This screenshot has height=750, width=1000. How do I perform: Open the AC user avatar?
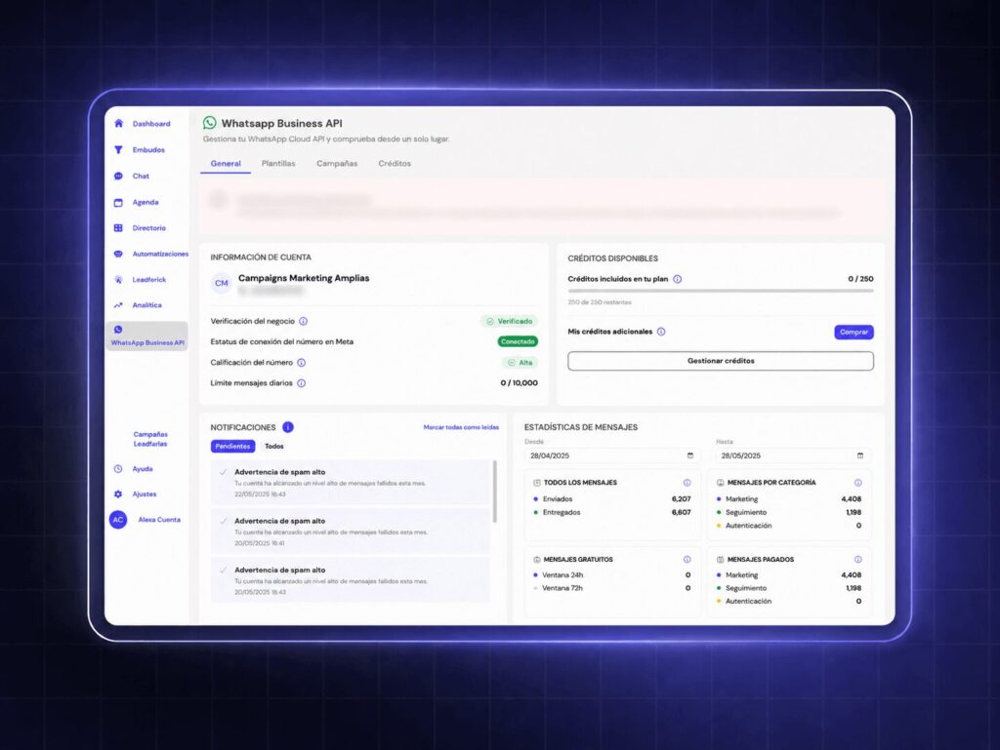[x=118, y=520]
